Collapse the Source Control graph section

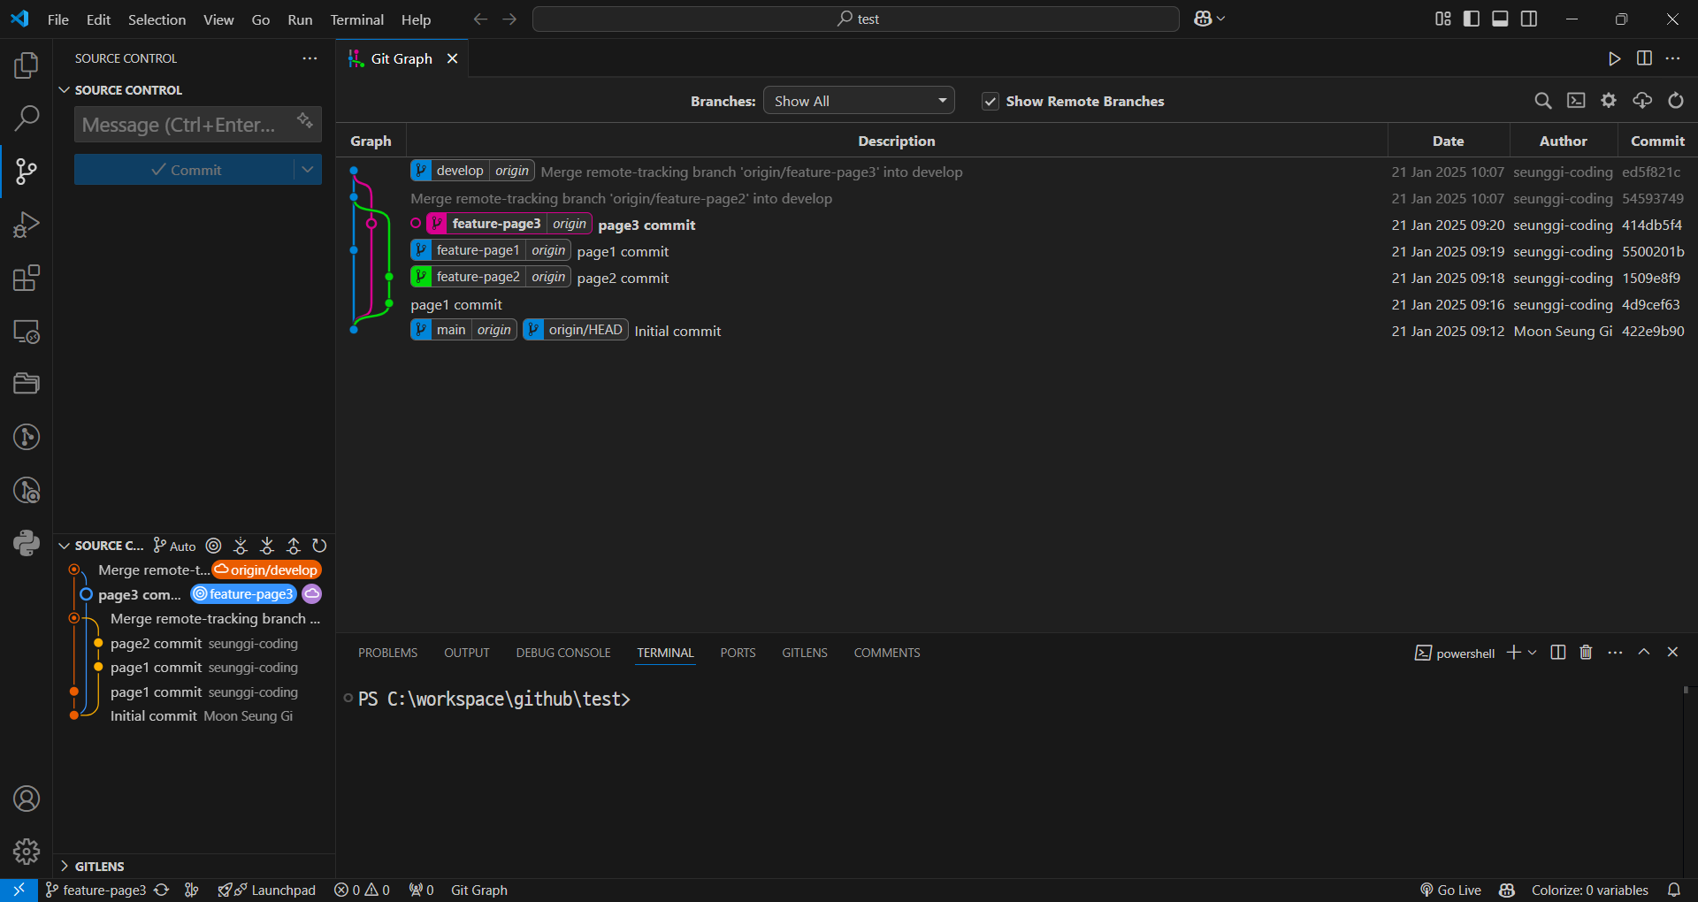(x=64, y=546)
